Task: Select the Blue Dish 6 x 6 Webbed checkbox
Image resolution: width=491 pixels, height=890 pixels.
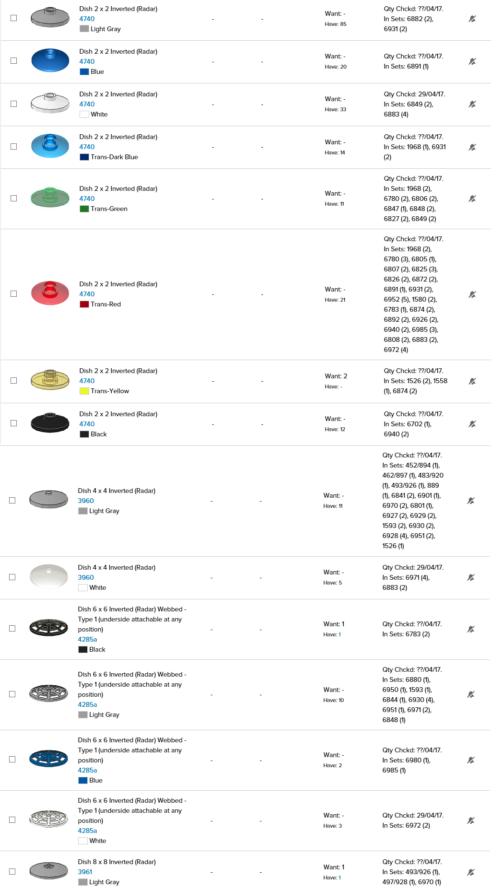Action: [x=12, y=760]
